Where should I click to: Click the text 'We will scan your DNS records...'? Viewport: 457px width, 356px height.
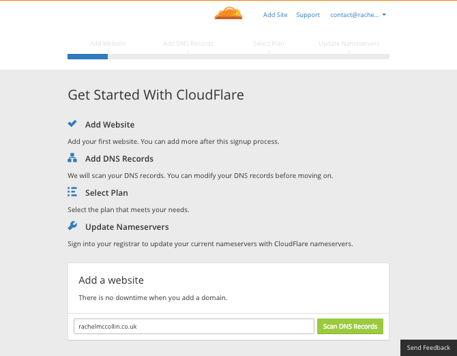201,176
